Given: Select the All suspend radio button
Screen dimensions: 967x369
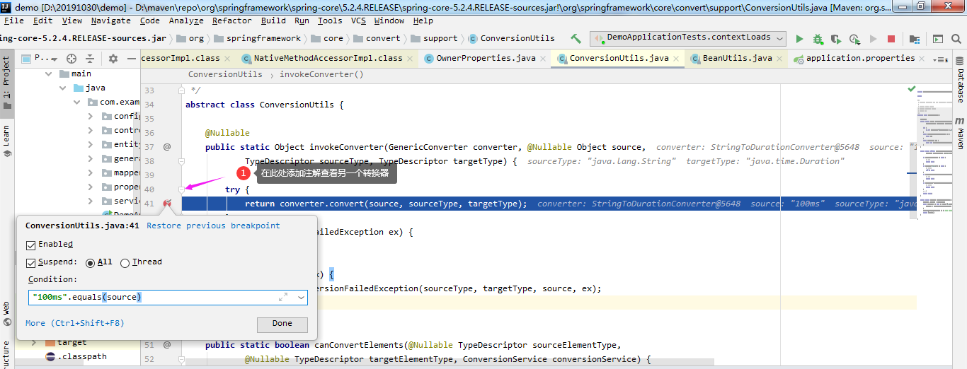Looking at the screenshot, I should [x=90, y=263].
